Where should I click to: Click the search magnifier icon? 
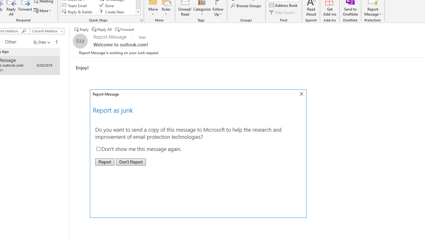click(x=24, y=31)
